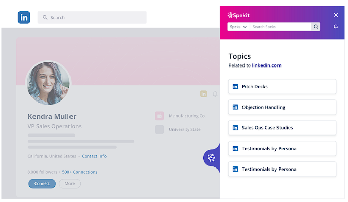Image resolution: width=348 pixels, height=202 pixels.
Task: Open the Pitch Decks topic
Action: 282,87
